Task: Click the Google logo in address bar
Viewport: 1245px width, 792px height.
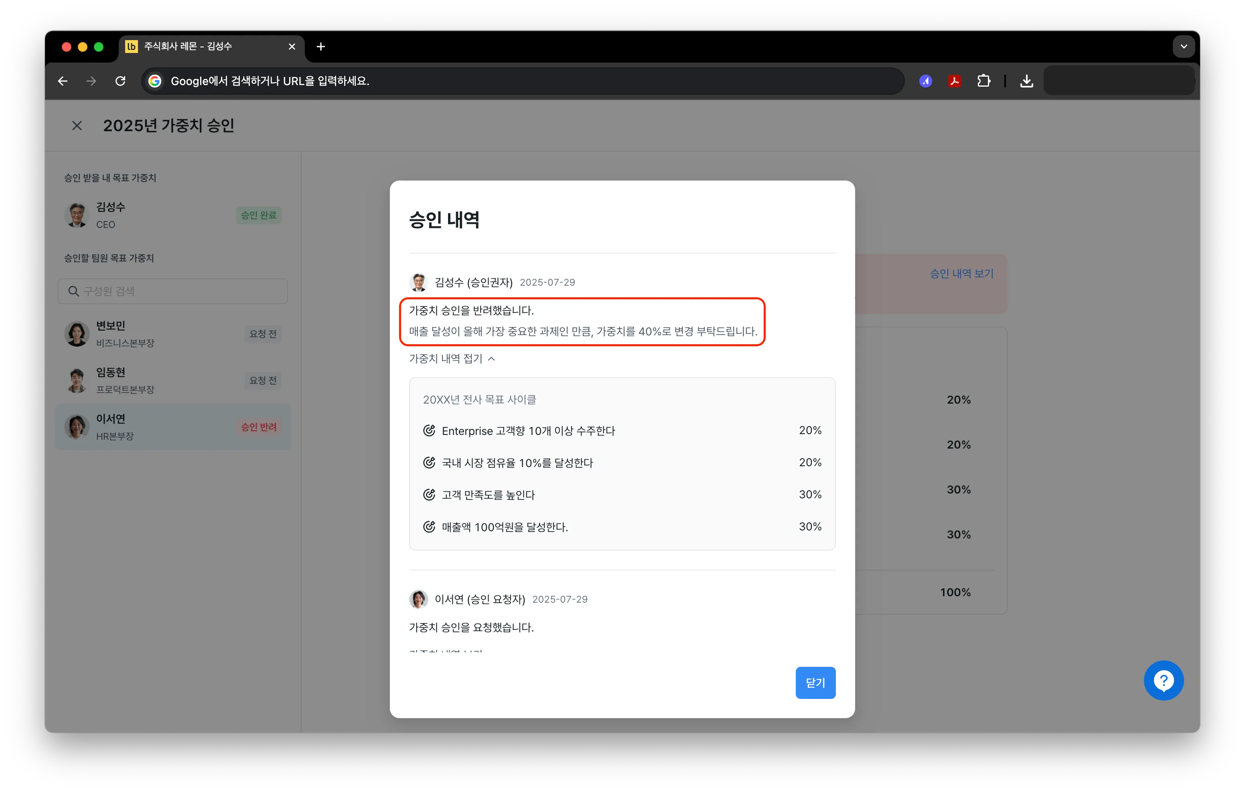Action: [x=154, y=81]
